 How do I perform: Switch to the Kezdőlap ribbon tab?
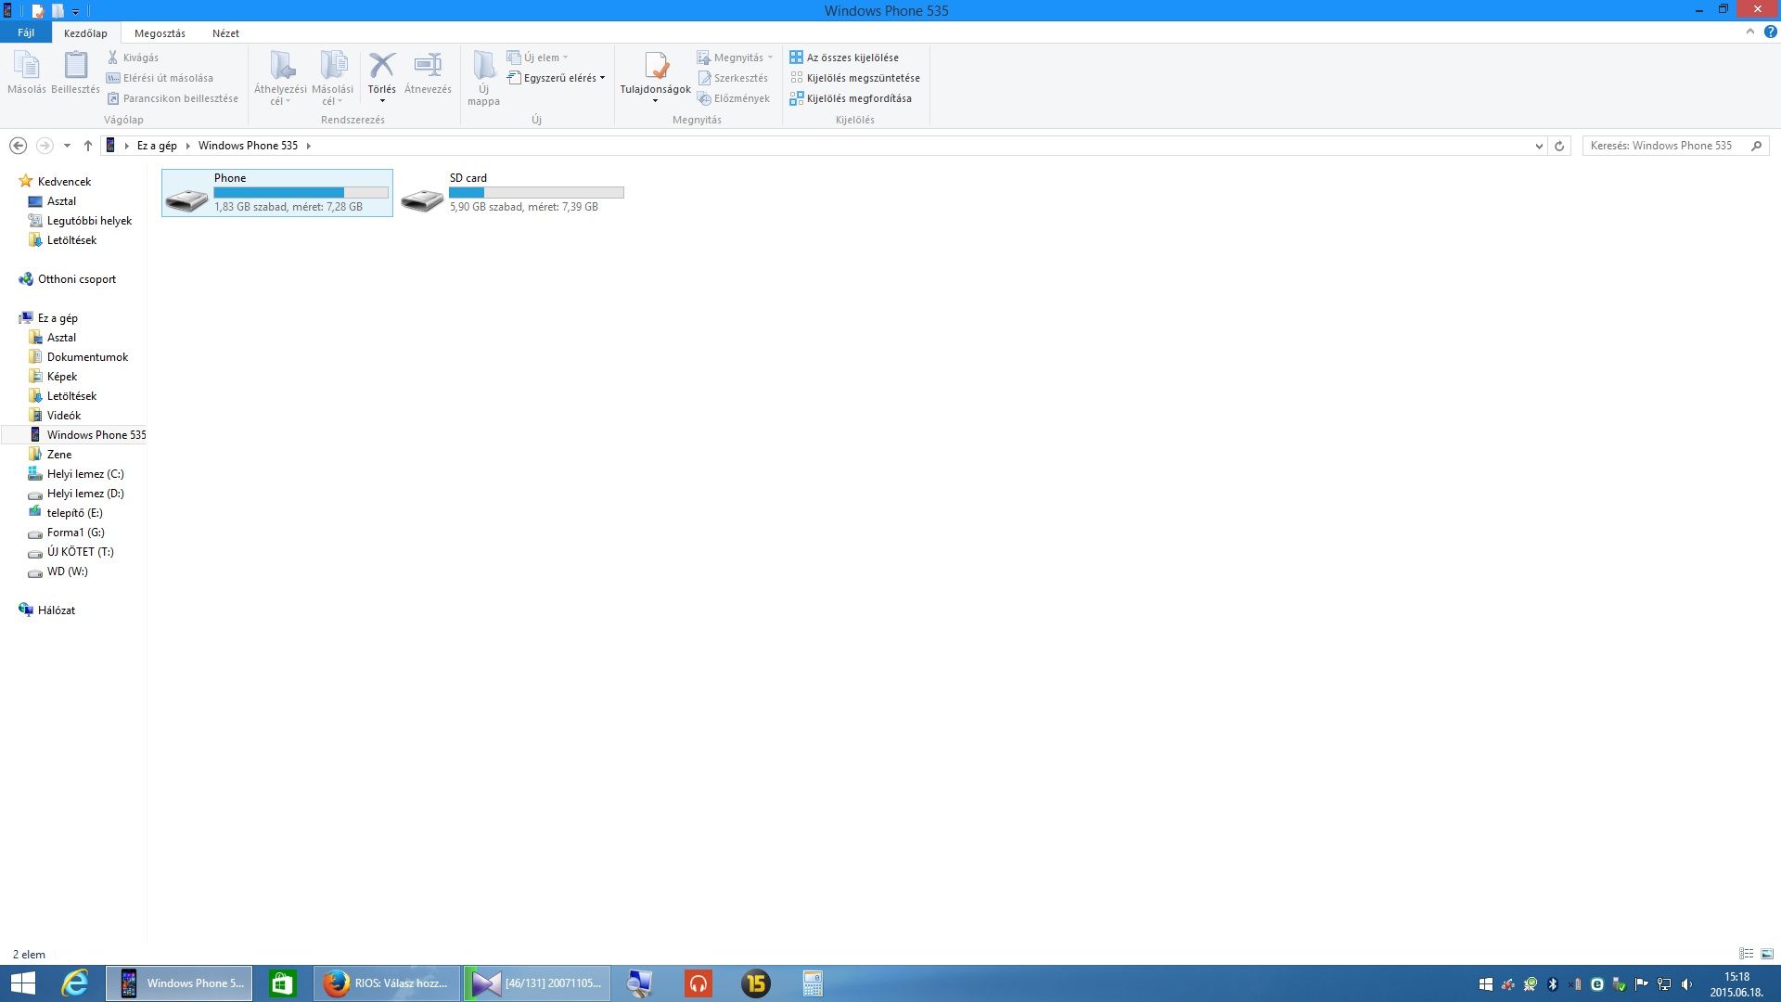pyautogui.click(x=85, y=32)
